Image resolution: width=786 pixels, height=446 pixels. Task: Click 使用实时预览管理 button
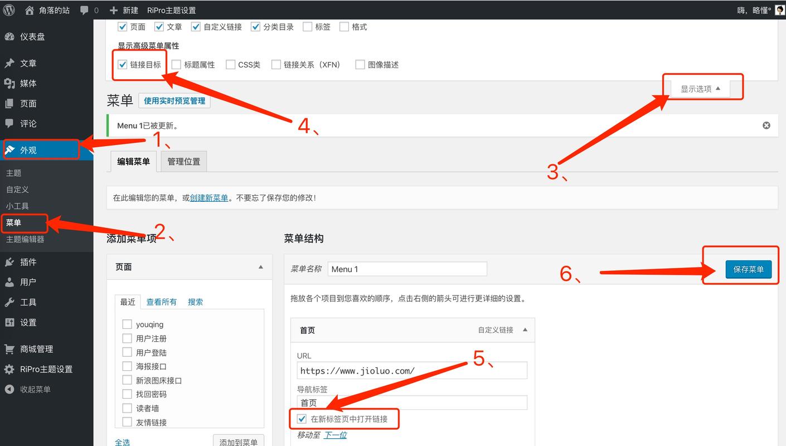(x=174, y=101)
